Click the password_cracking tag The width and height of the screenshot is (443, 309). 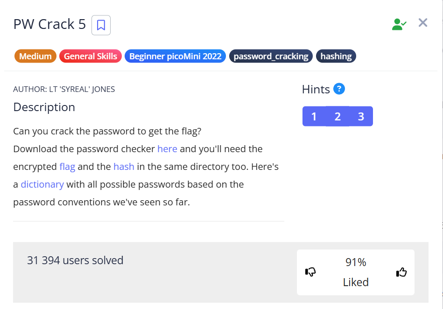pos(271,56)
